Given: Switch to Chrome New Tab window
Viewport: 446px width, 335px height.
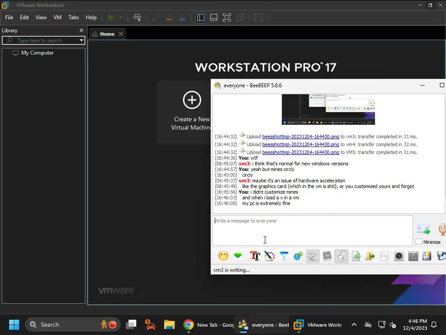Looking at the screenshot, I should coord(208,325).
